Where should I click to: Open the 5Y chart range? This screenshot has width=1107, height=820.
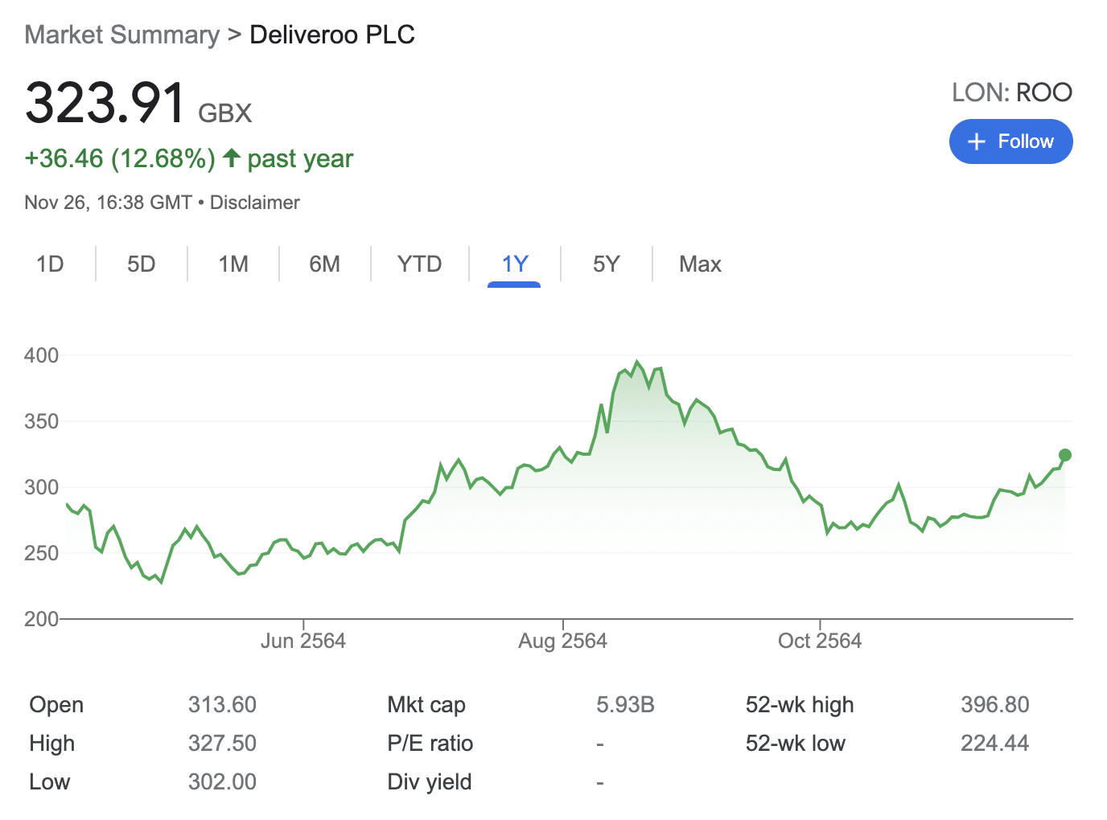606,264
